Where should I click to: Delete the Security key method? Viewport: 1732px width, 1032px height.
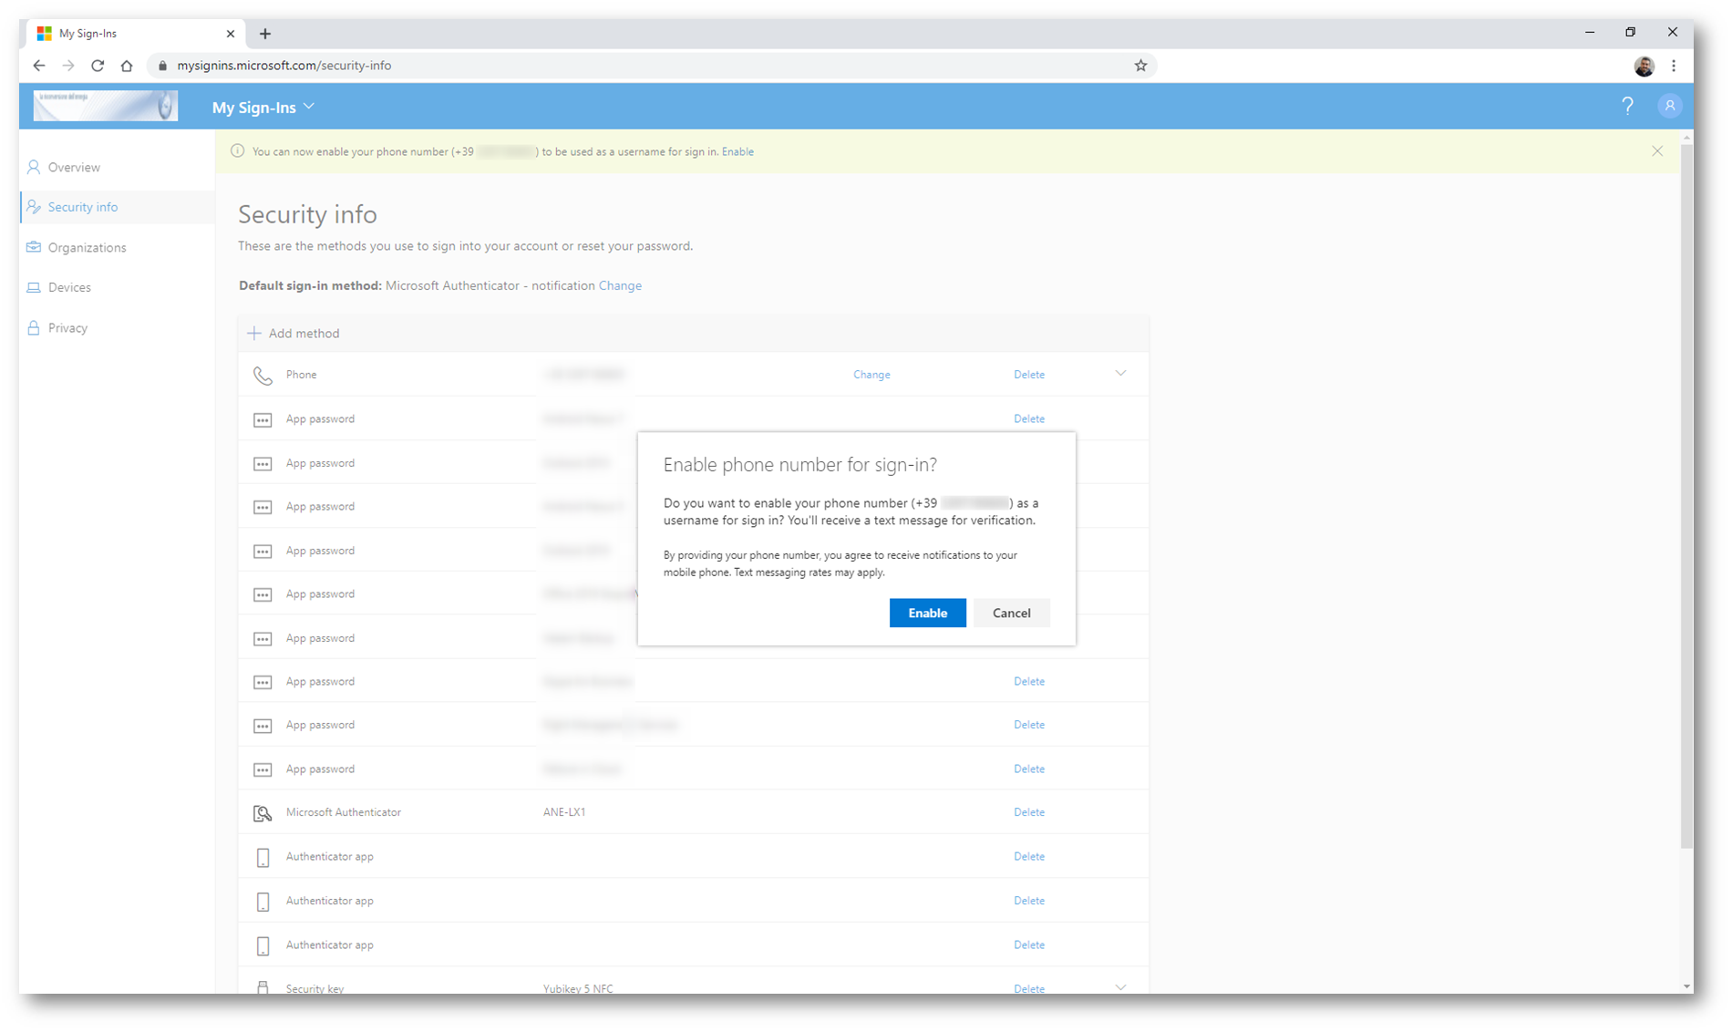(1029, 988)
